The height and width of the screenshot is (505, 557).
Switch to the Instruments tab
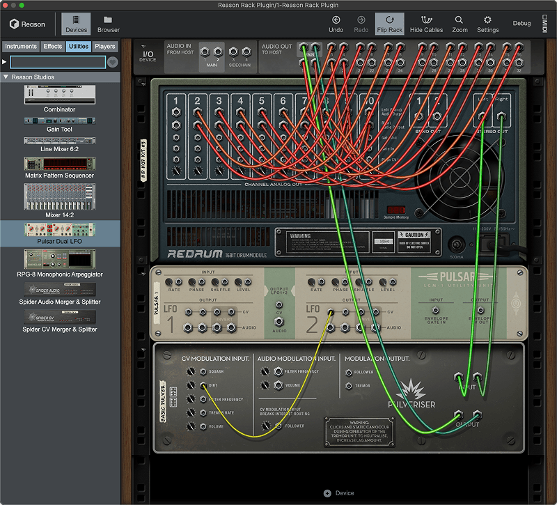tap(21, 46)
